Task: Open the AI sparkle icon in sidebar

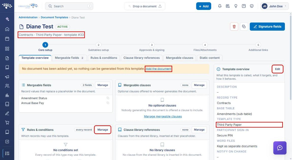Action: [7, 19]
